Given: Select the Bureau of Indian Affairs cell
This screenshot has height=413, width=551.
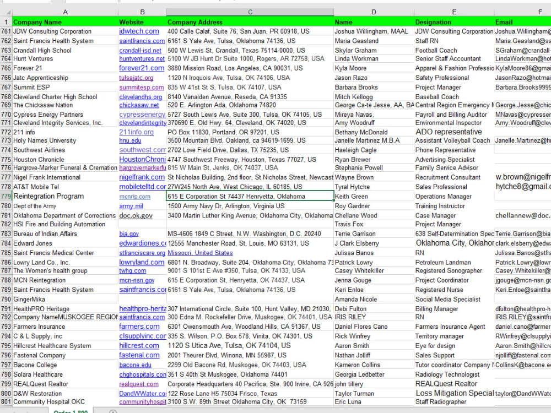Looking at the screenshot, I should [x=65, y=234].
